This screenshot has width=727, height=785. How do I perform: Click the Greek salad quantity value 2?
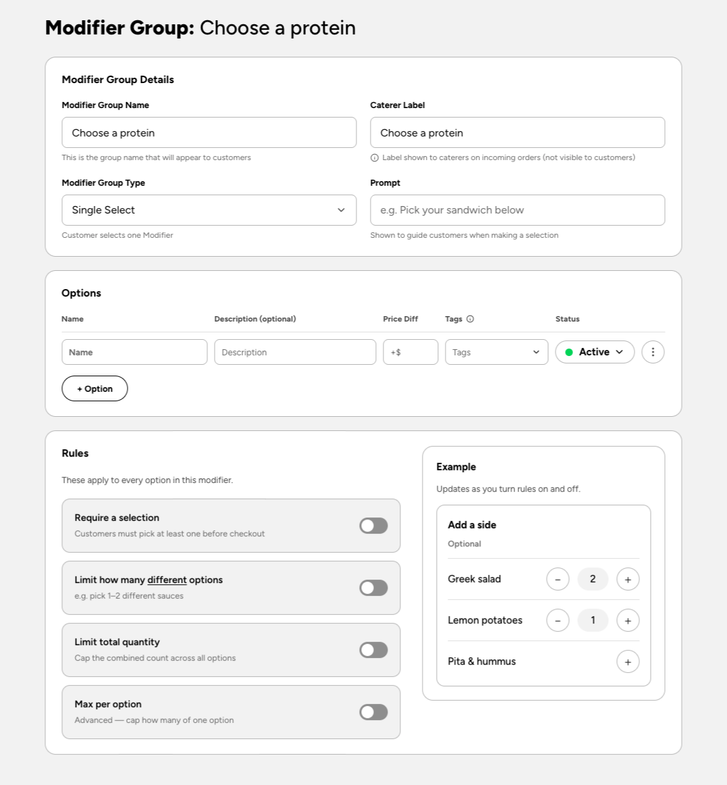click(x=593, y=579)
